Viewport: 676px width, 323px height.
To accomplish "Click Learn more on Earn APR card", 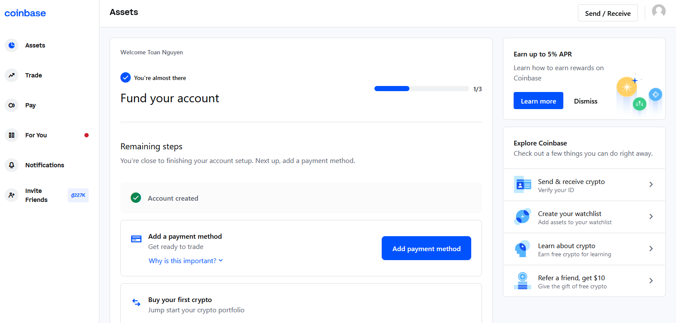I will point(538,101).
